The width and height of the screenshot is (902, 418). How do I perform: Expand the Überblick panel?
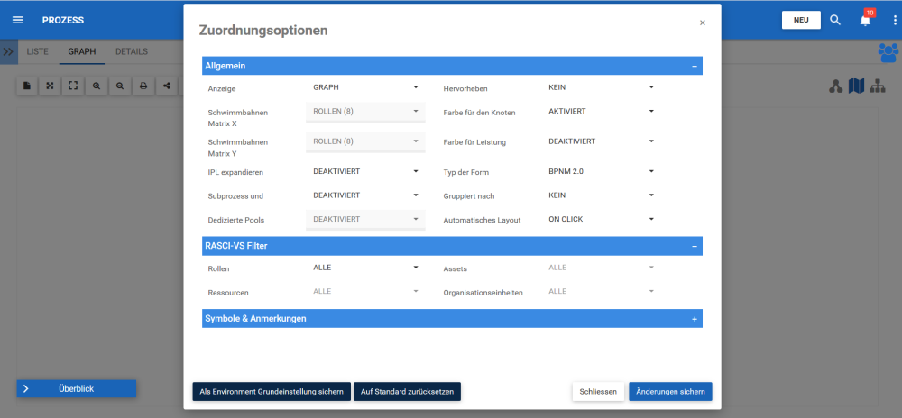[77, 388]
